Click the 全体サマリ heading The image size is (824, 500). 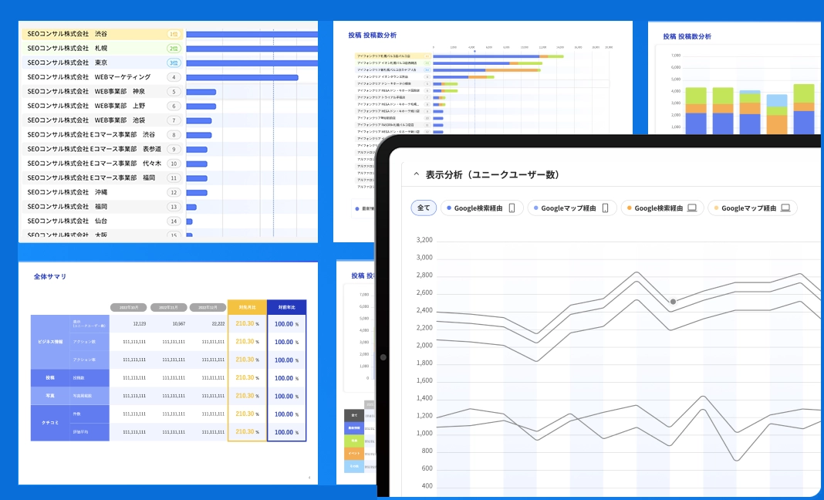(x=50, y=276)
